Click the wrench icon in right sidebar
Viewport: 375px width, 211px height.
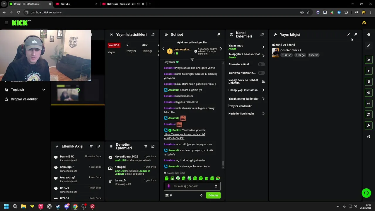[x=369, y=125]
